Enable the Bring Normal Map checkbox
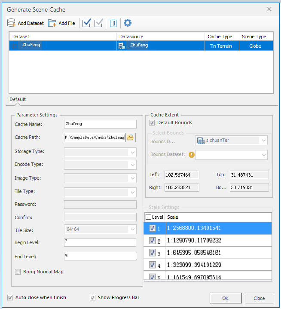This screenshot has width=281, height=309. (x=18, y=272)
